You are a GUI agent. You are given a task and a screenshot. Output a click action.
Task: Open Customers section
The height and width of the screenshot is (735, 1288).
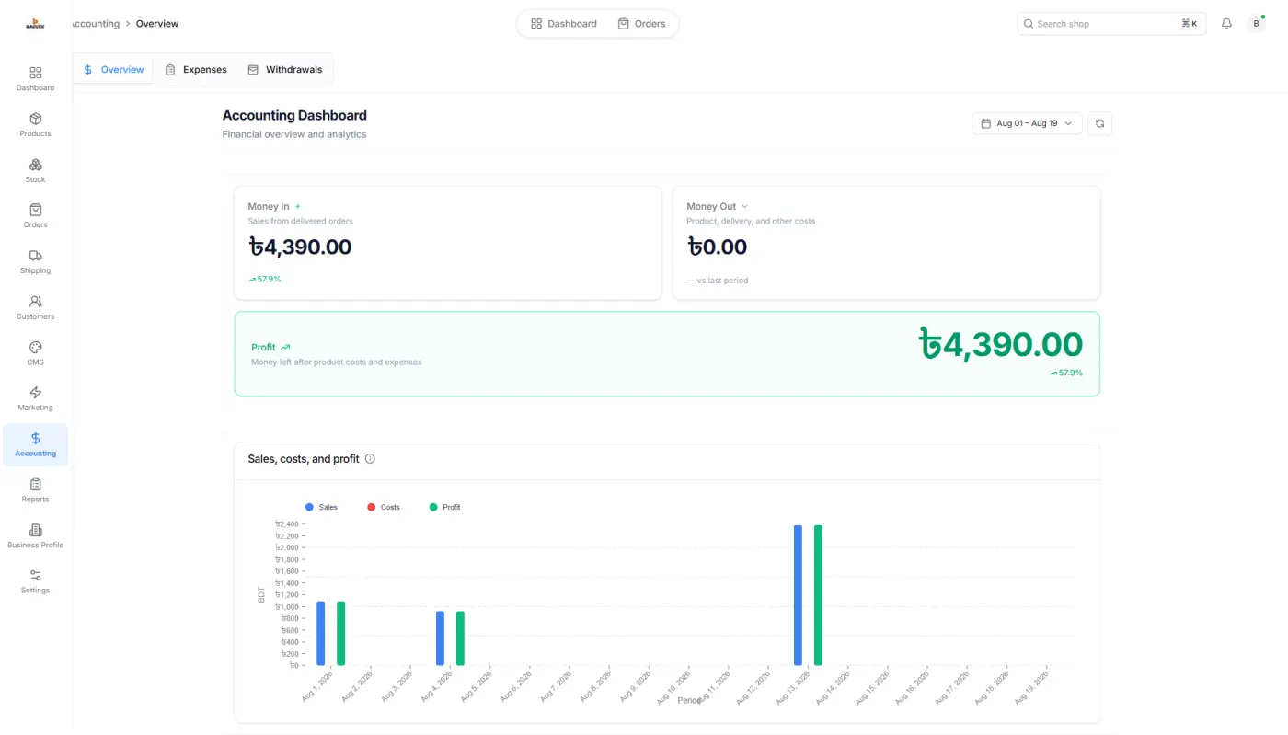35,308
